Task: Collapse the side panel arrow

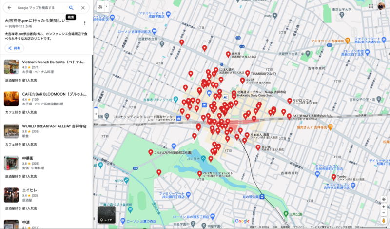Action: 96,114
